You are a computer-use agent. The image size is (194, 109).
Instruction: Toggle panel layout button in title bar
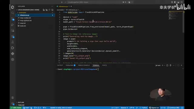(178, 2)
